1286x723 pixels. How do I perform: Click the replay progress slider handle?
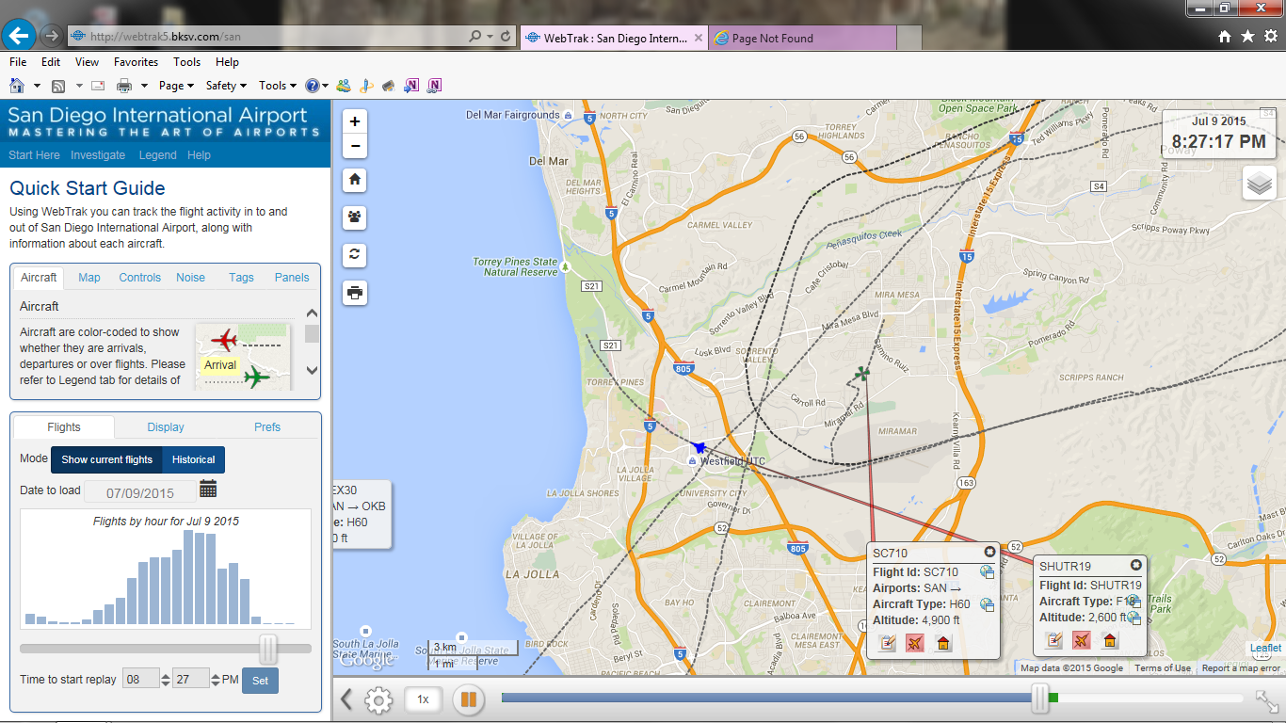point(1040,699)
